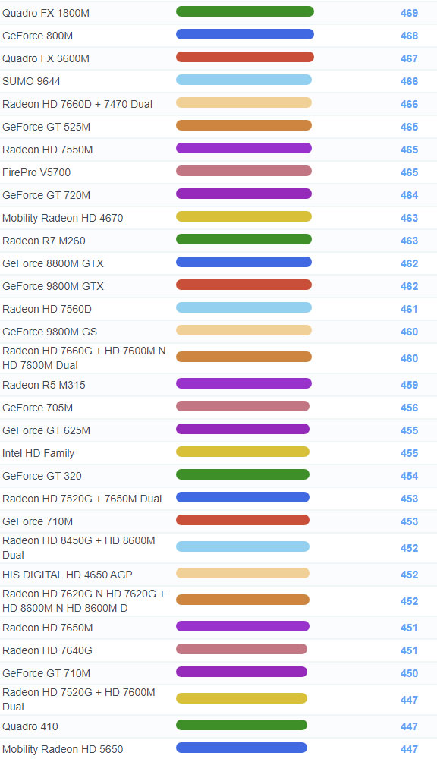The width and height of the screenshot is (437, 759).
Task: Click the tan bar for HIS DIGITAL HD 4650 AGP
Action: 243,573
